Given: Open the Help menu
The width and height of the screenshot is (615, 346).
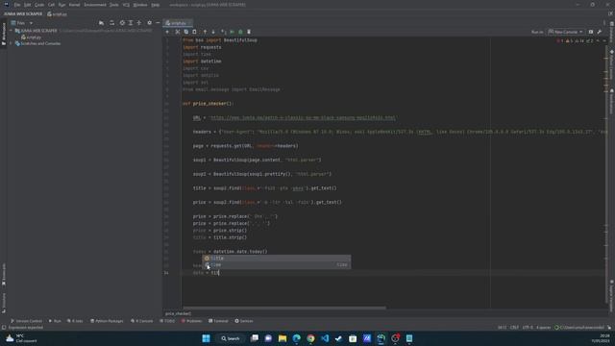Looking at the screenshot, I should pos(156,5).
